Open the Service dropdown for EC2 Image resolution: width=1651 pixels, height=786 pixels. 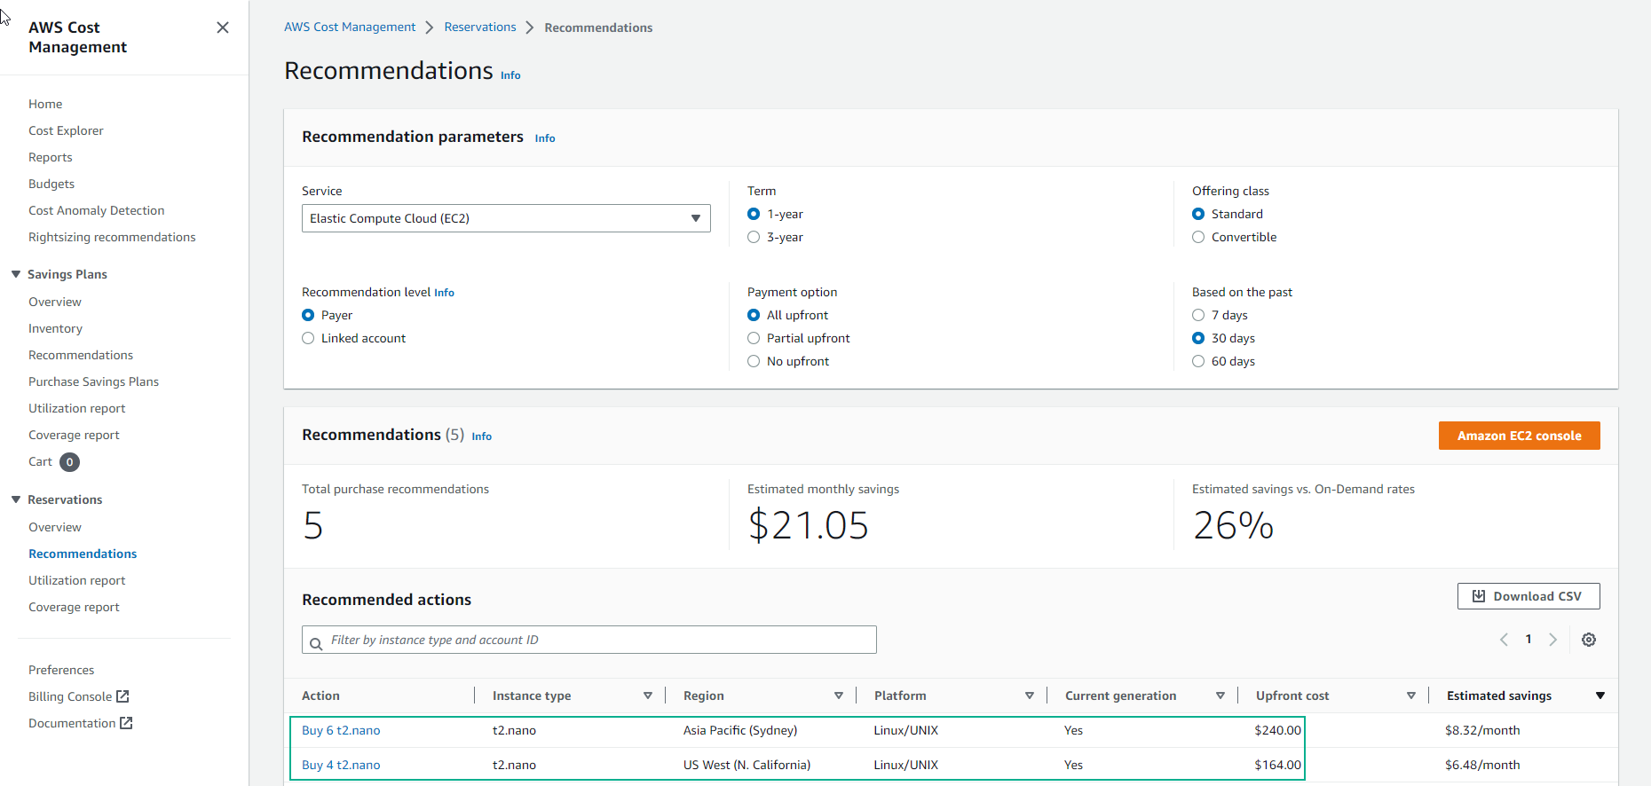point(506,218)
